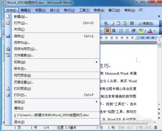Click the New document icon in File menu
The image size is (162, 131).
click(8, 17)
